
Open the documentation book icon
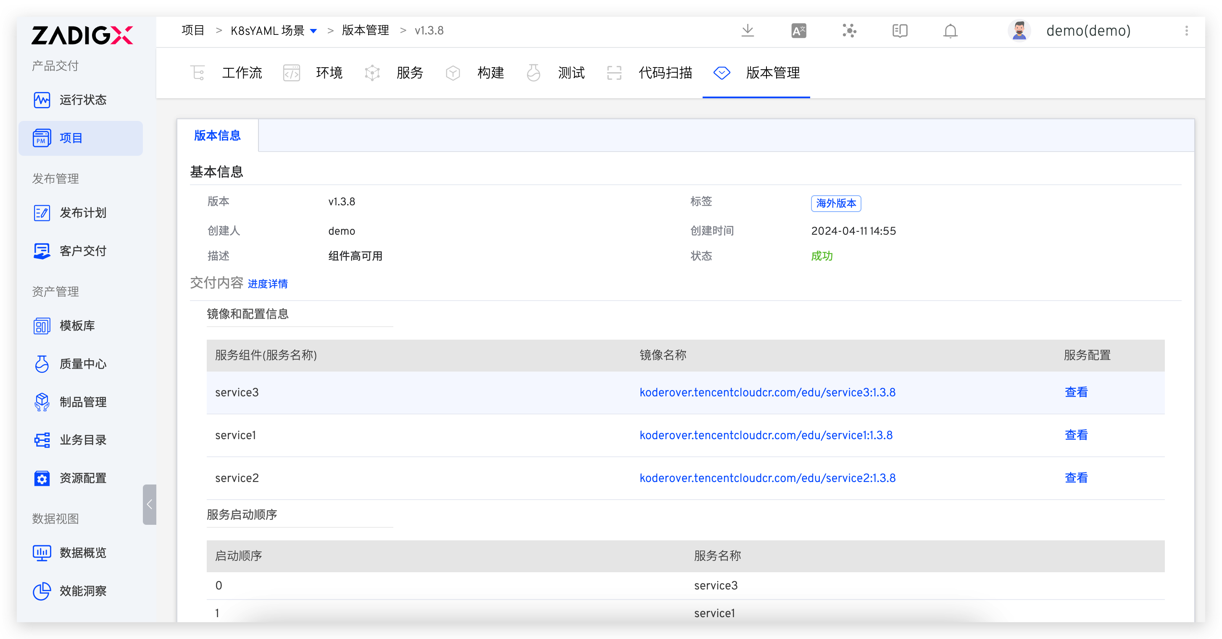tap(899, 31)
